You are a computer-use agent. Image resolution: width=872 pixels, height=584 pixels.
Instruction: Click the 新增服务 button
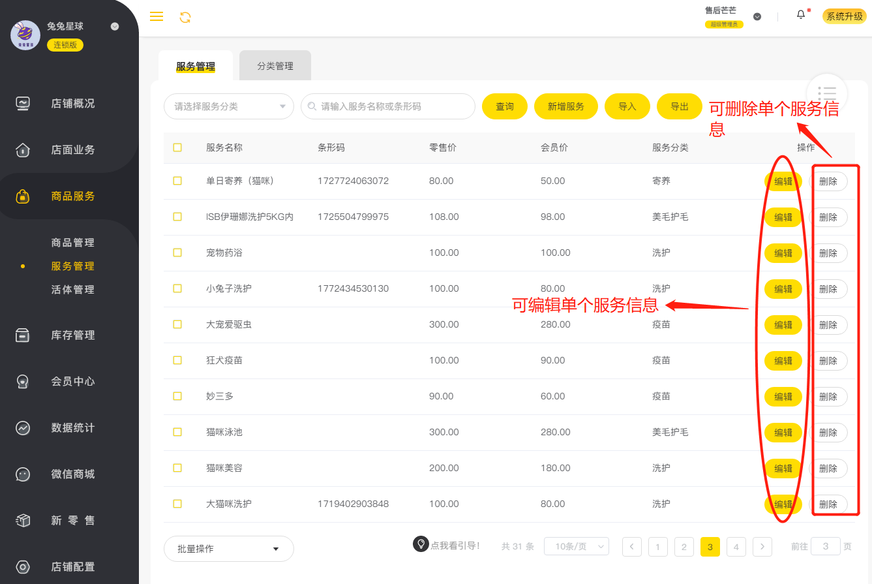[565, 106]
